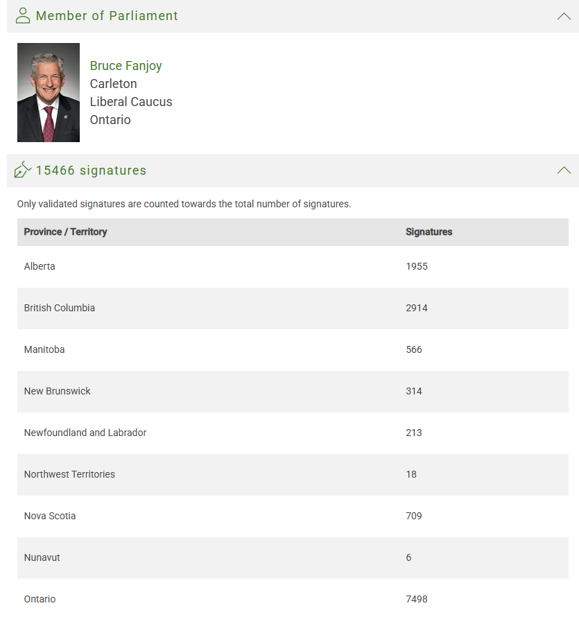The image size is (579, 617).
Task: Click the 15466 signatures heading text
Action: 91,171
